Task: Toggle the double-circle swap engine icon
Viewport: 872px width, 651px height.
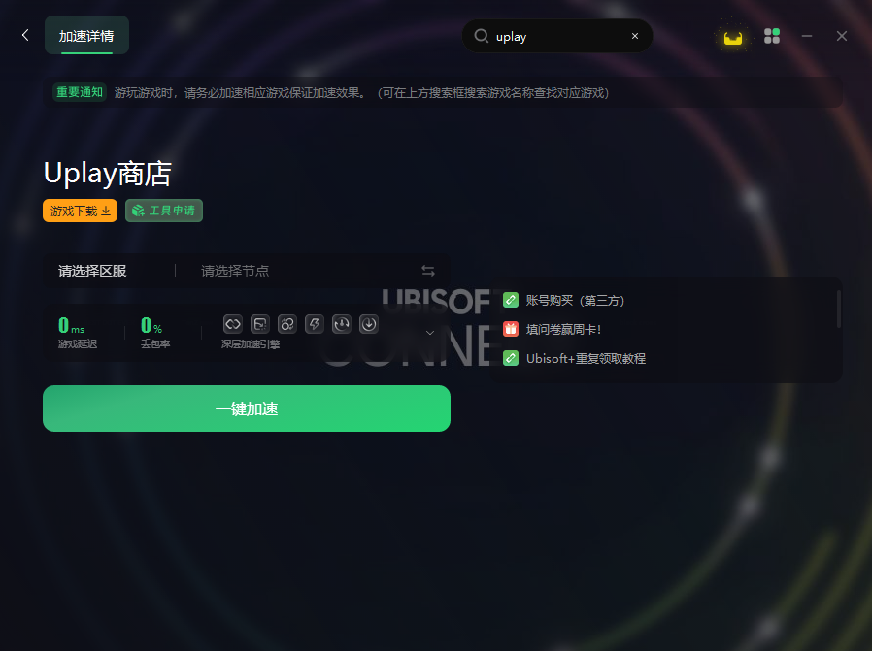Action: coord(287,324)
